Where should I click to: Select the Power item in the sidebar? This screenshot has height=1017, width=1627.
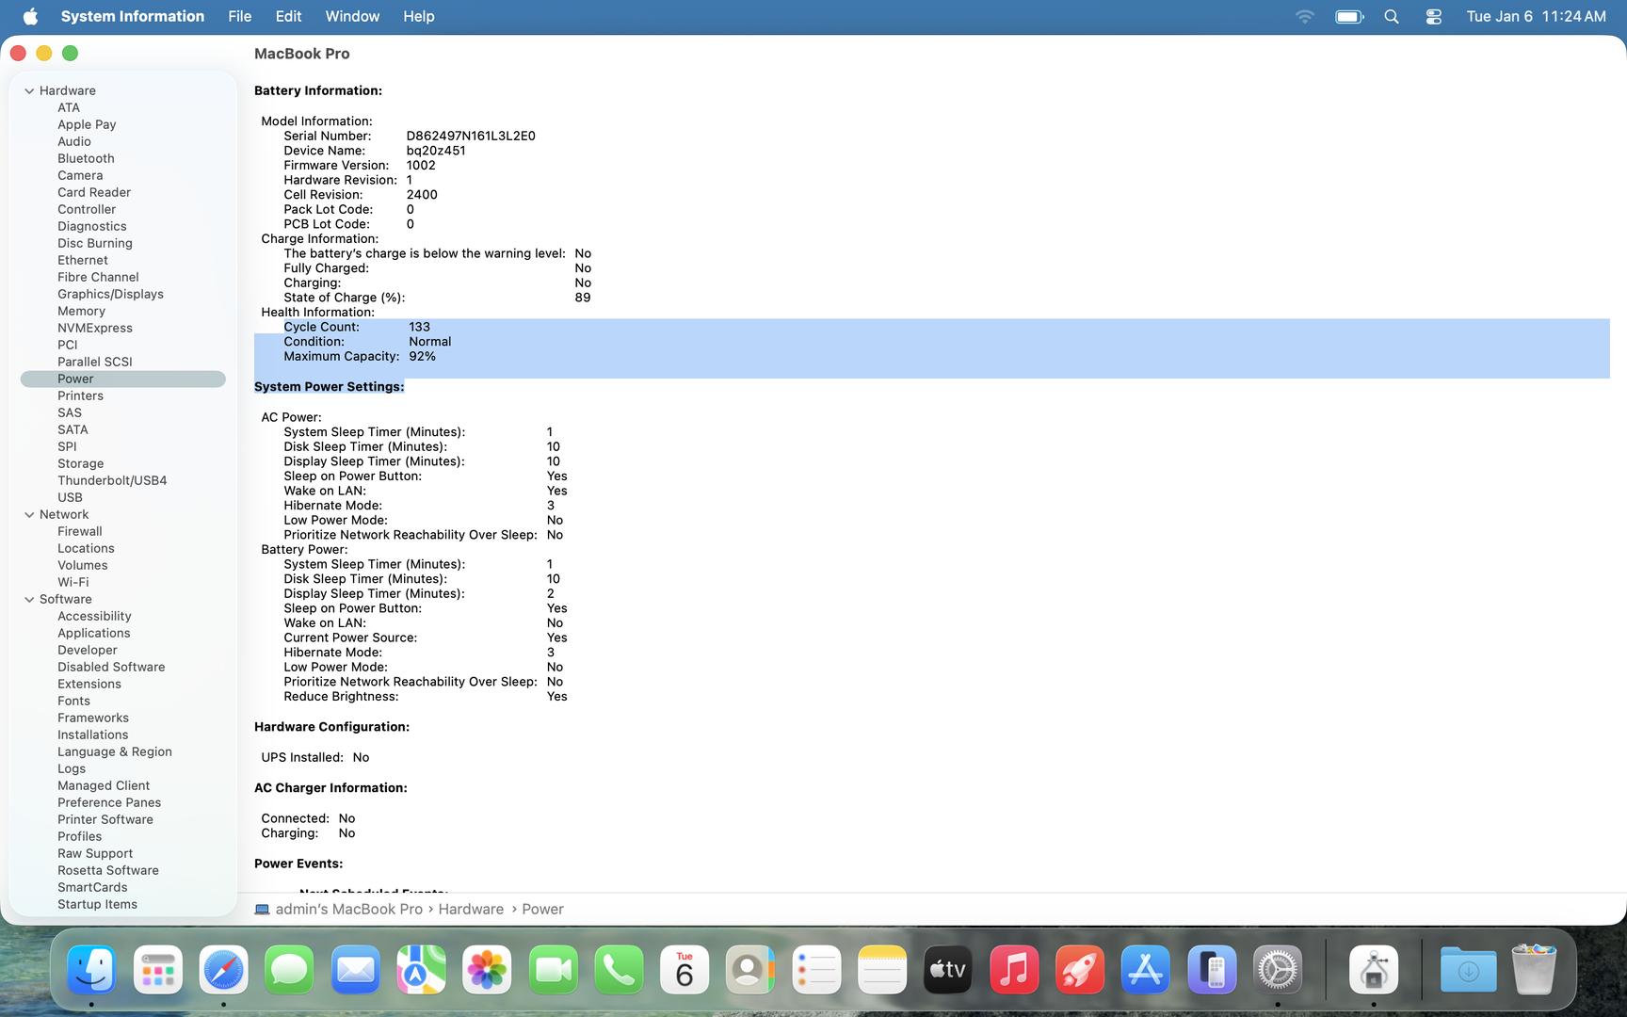pos(123,379)
